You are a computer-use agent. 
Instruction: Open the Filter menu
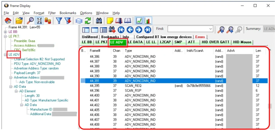tap(52, 13)
